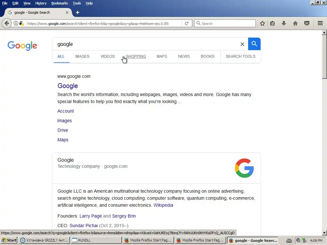Go to the Home page icon
Image resolution: width=327 pixels, height=245 pixels.
tap(295, 23)
